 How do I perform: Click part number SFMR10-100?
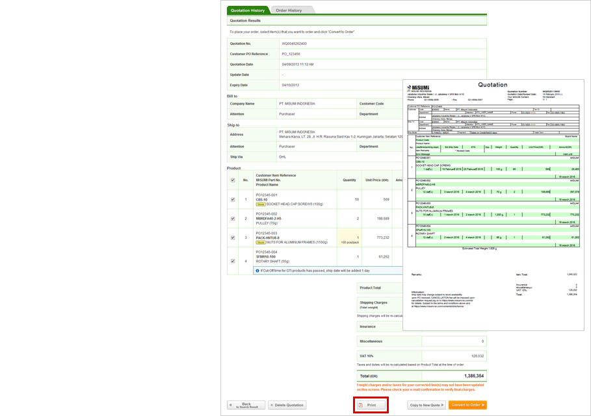coord(266,256)
